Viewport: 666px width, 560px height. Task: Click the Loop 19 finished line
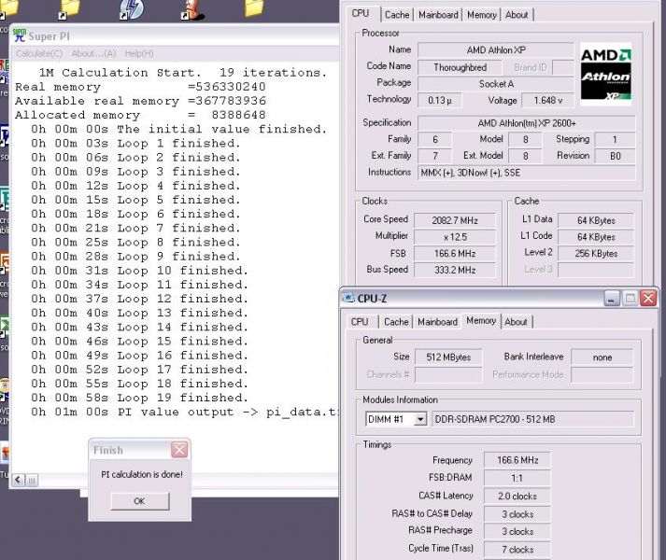coord(139,398)
